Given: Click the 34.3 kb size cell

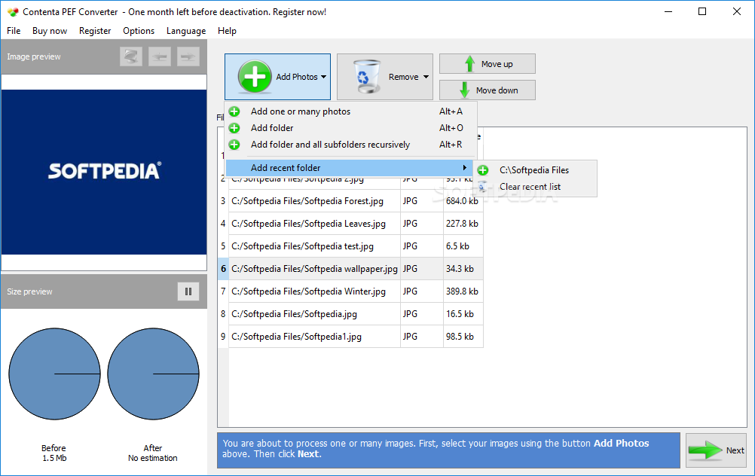Looking at the screenshot, I should 463,269.
